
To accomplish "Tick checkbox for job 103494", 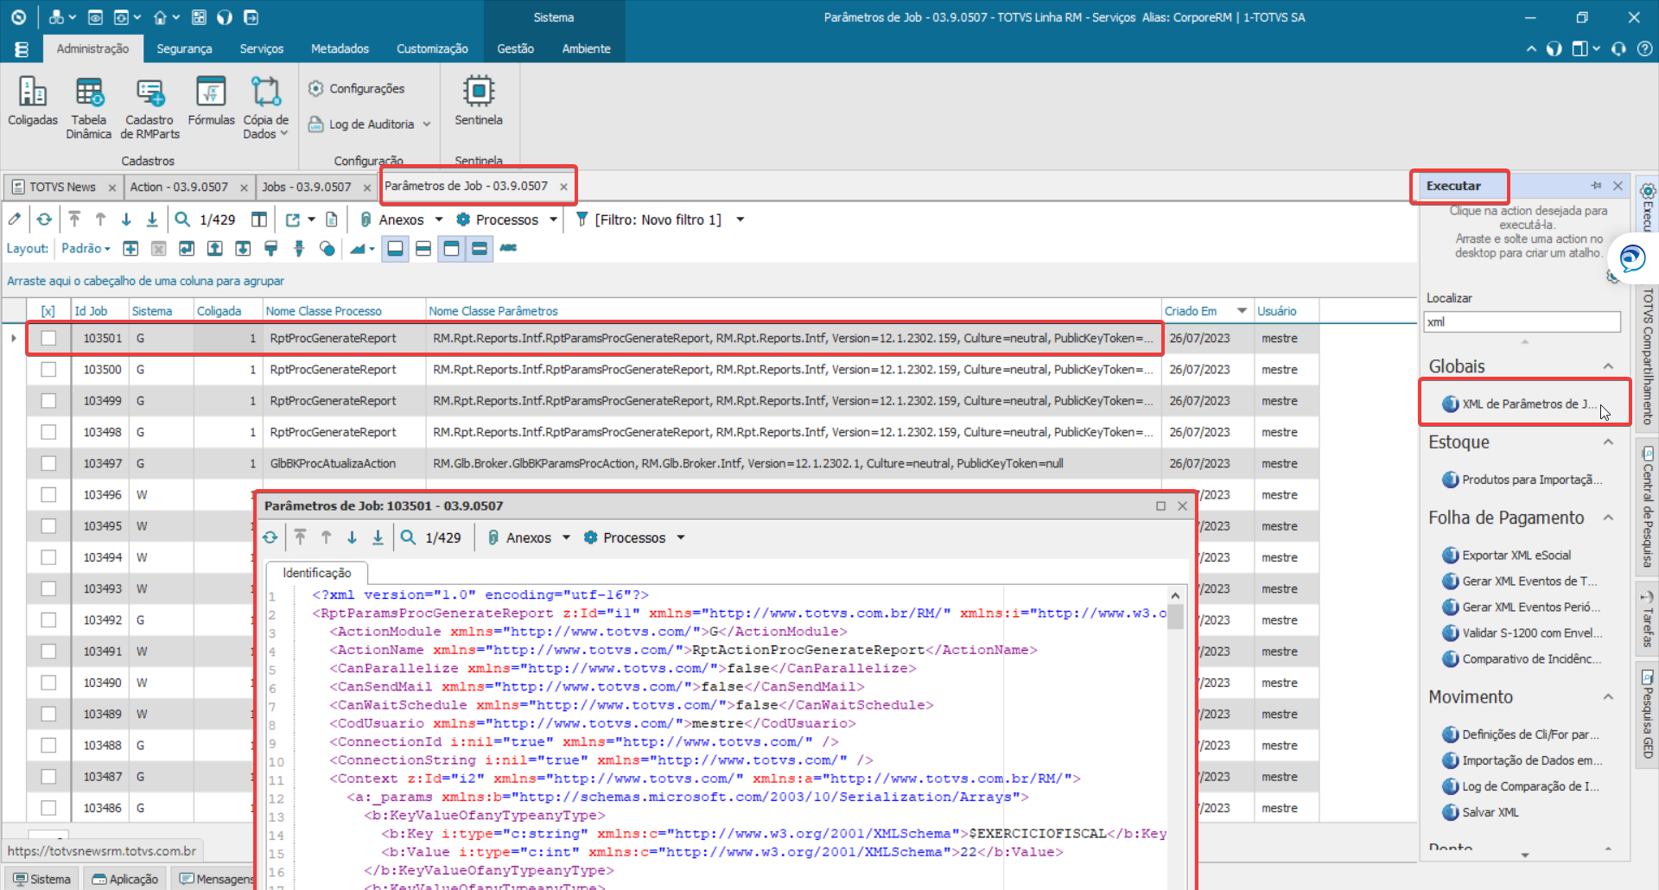I will pos(48,557).
